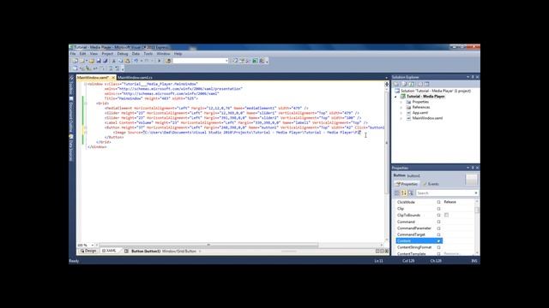Click the Open File folder icon
This screenshot has width=549, height=308.
[92, 61]
